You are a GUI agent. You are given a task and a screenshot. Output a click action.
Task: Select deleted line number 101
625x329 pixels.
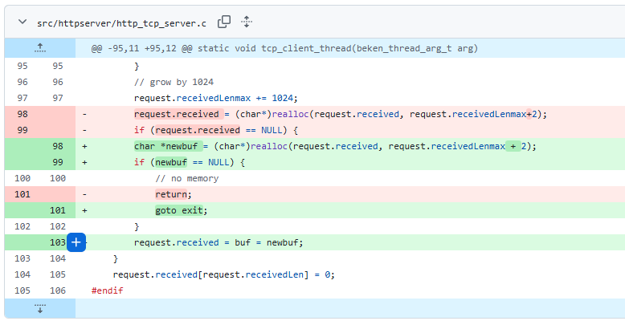click(x=22, y=194)
